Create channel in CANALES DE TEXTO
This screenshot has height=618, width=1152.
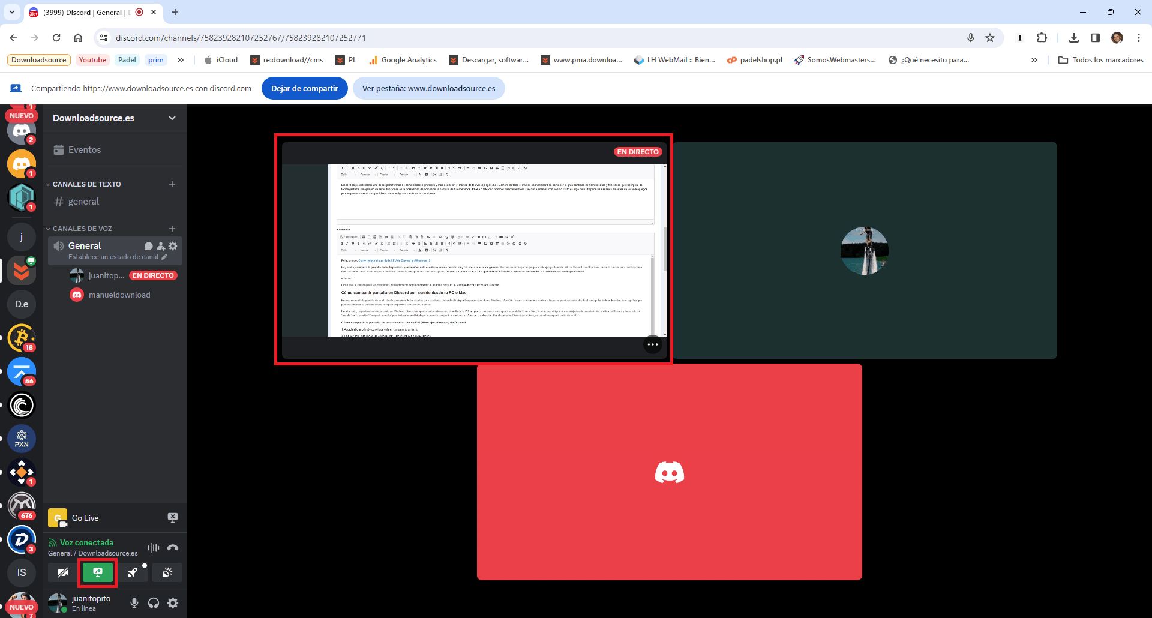pyautogui.click(x=172, y=184)
